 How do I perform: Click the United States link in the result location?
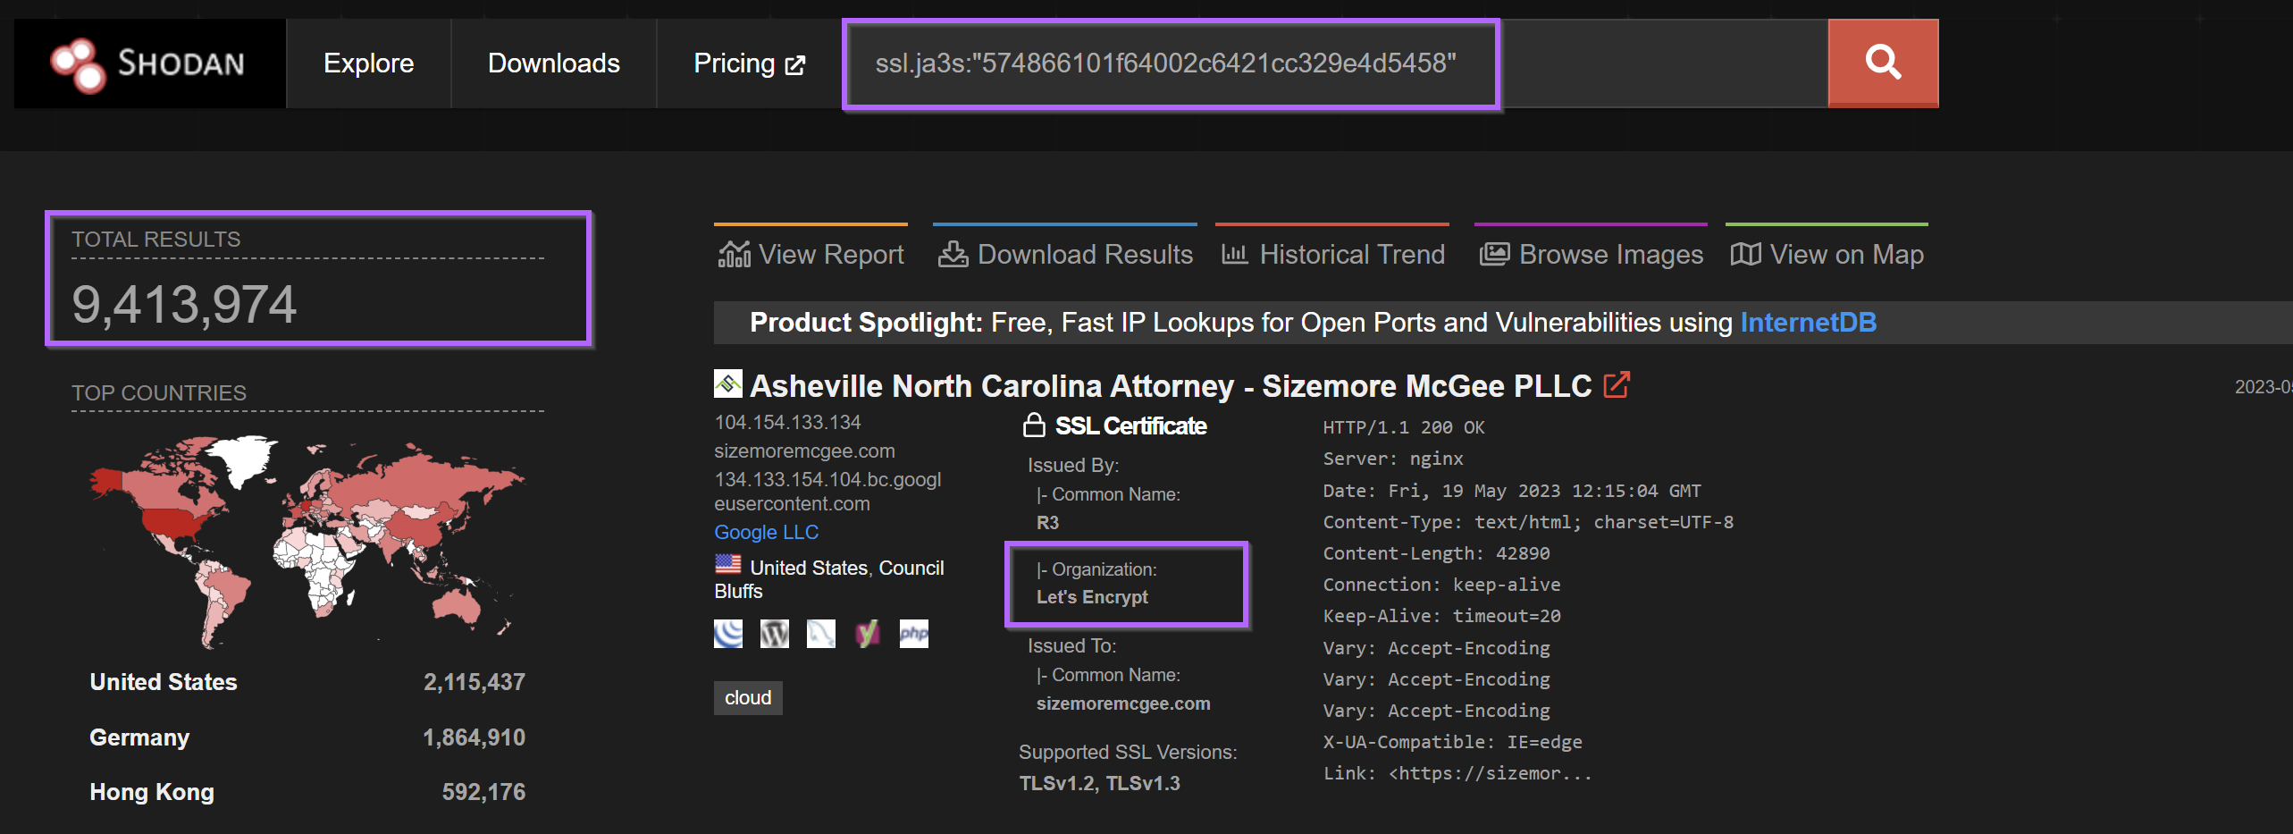pos(809,568)
